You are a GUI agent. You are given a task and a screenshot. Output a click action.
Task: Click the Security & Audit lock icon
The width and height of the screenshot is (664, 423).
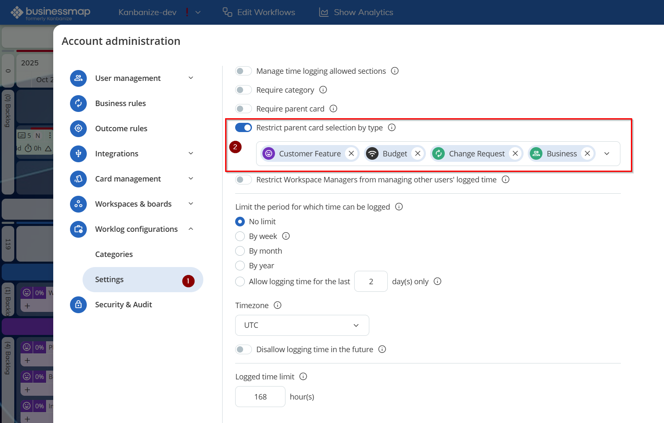point(78,305)
